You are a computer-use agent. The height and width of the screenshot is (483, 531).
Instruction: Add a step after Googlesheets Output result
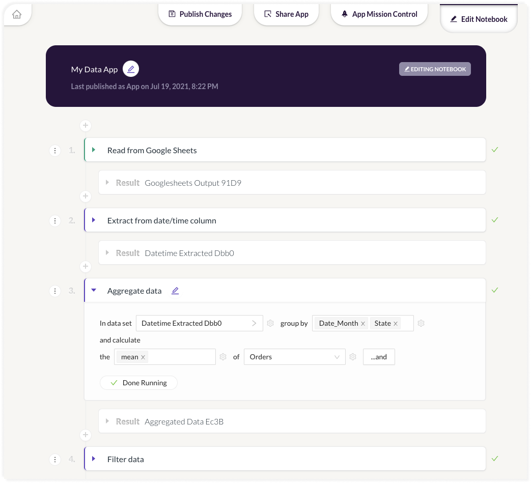pos(86,196)
